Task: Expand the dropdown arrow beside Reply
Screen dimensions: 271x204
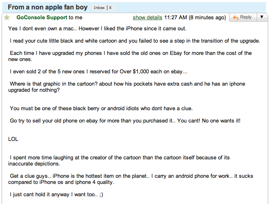Action: pos(262,17)
